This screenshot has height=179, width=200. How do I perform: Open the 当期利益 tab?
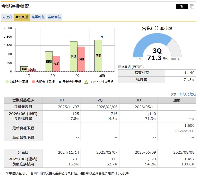54,17
